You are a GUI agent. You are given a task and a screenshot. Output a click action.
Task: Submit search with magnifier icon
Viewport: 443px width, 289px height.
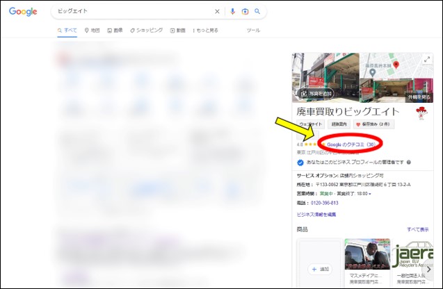(x=257, y=11)
